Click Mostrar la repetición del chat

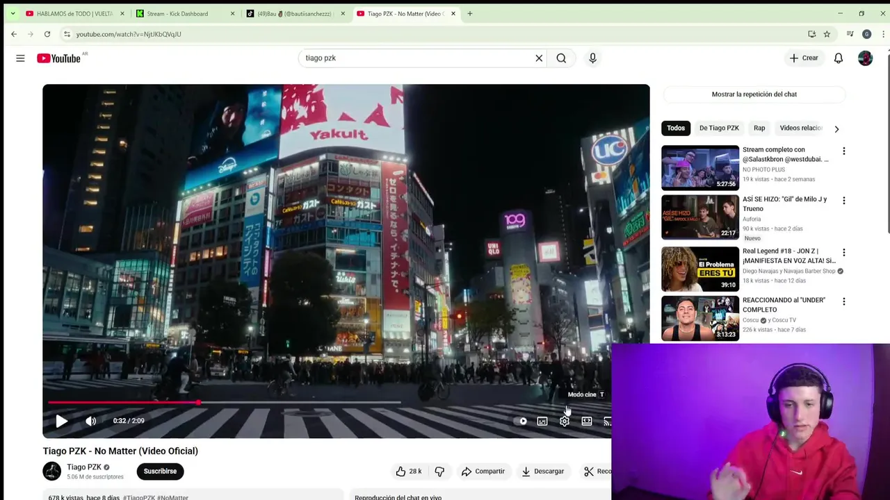[754, 94]
